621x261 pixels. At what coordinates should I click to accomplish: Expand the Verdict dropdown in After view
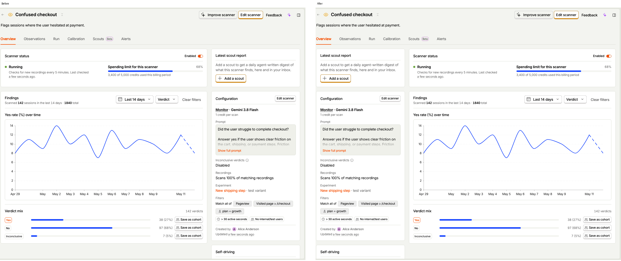[575, 99]
